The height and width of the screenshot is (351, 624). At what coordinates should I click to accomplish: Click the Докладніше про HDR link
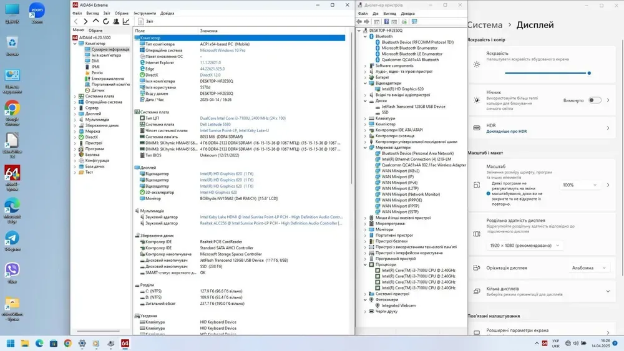point(507,132)
